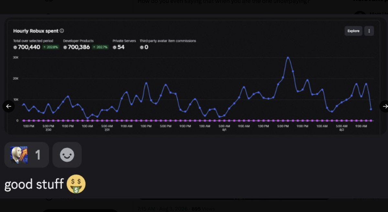The height and width of the screenshot is (212, 388).
Task: Click the Third-party avatar item commissions label
Action: [x=168, y=41]
